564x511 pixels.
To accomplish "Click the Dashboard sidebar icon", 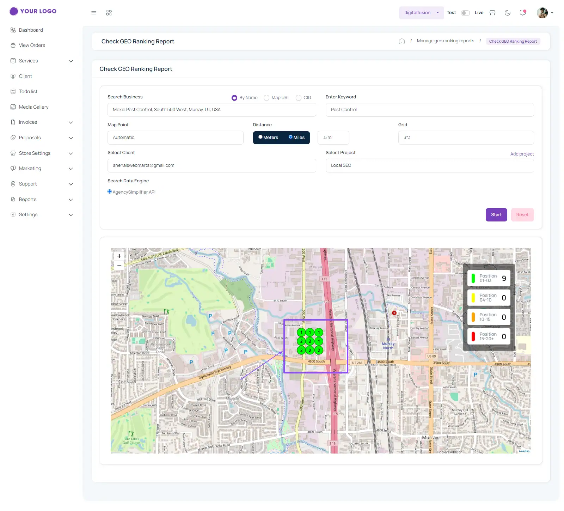I will [13, 30].
